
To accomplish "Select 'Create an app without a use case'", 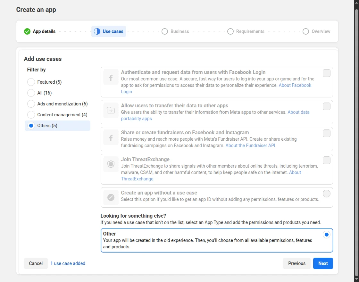I will point(326,194).
